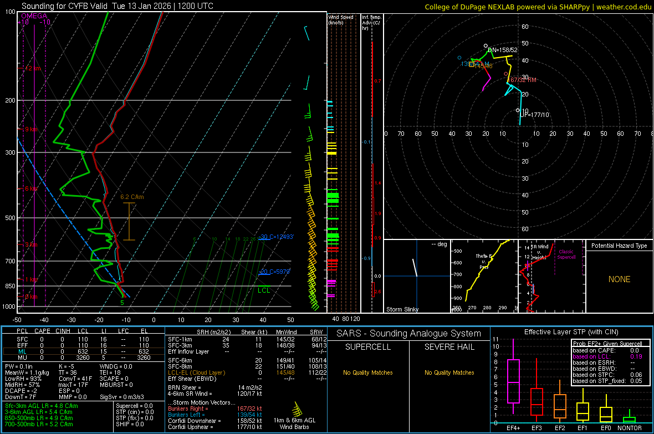Click the PW = 0.1in value
The image size is (654, 434).
click(x=19, y=366)
